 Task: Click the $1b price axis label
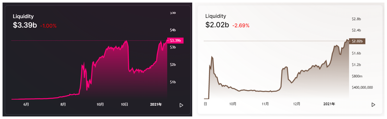[173, 82]
